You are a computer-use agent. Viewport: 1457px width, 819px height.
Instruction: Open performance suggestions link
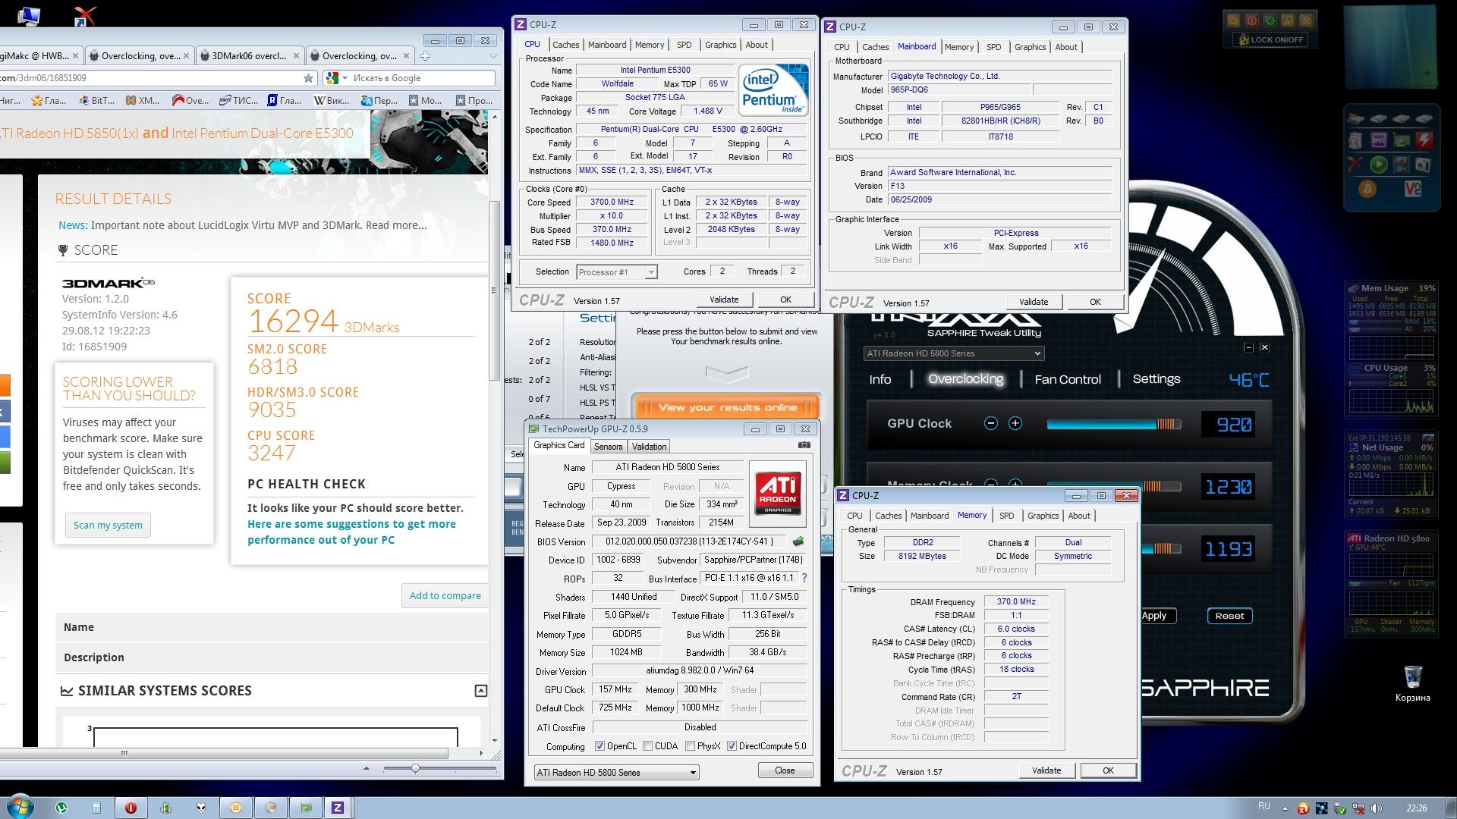(x=351, y=532)
